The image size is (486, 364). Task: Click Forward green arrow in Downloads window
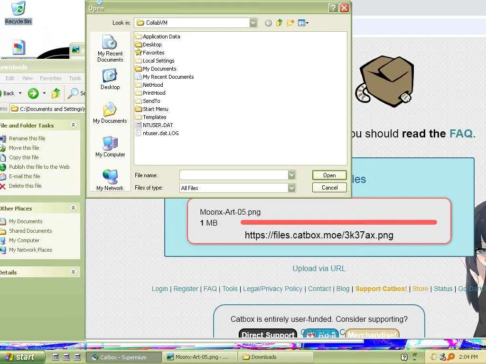pyautogui.click(x=33, y=93)
